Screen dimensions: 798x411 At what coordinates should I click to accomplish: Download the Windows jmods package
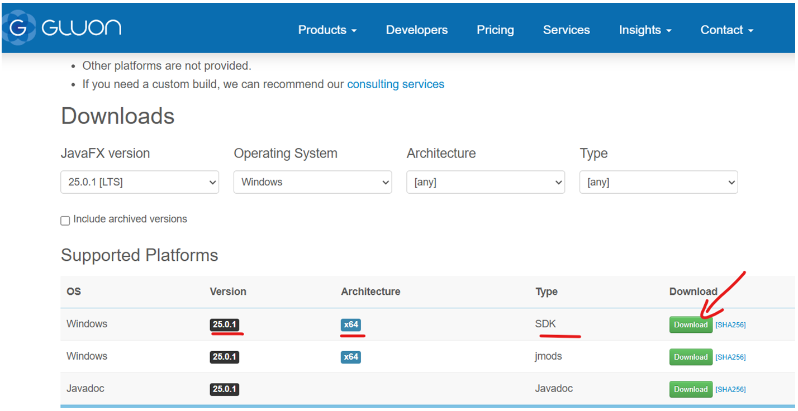(x=691, y=357)
